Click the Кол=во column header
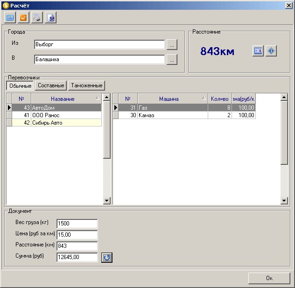Screen dimensions: 295x288 pyautogui.click(x=220, y=99)
